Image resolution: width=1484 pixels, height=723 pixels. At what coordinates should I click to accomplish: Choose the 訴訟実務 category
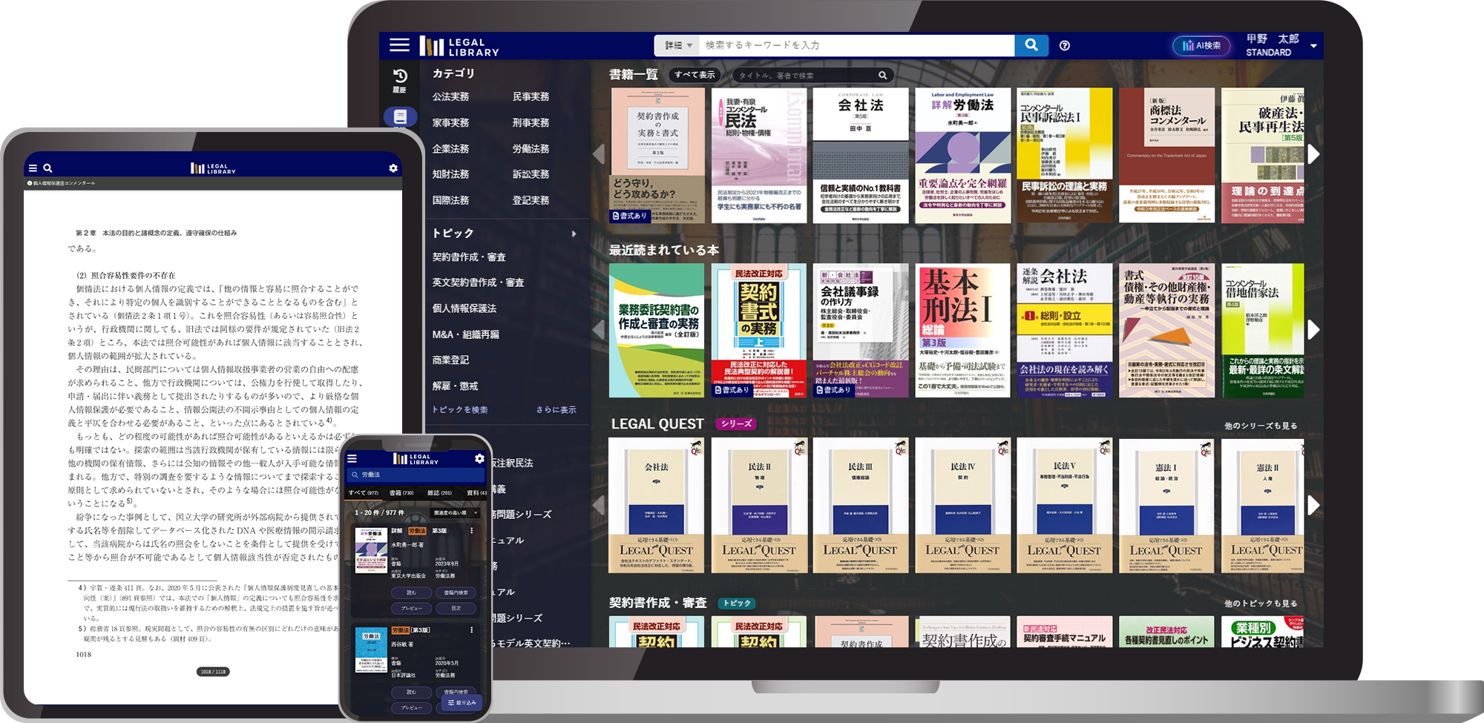531,174
